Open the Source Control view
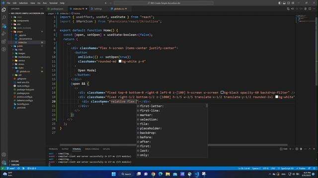 (x=3, y=26)
